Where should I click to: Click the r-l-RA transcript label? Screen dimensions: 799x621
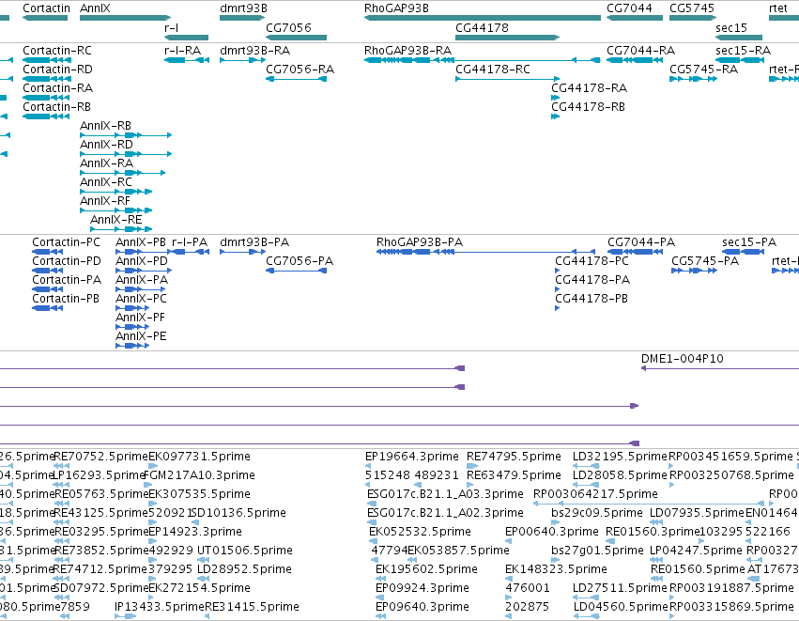point(182,51)
